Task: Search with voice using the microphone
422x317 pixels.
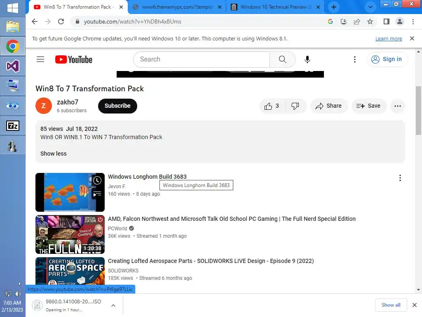Action: (307, 59)
